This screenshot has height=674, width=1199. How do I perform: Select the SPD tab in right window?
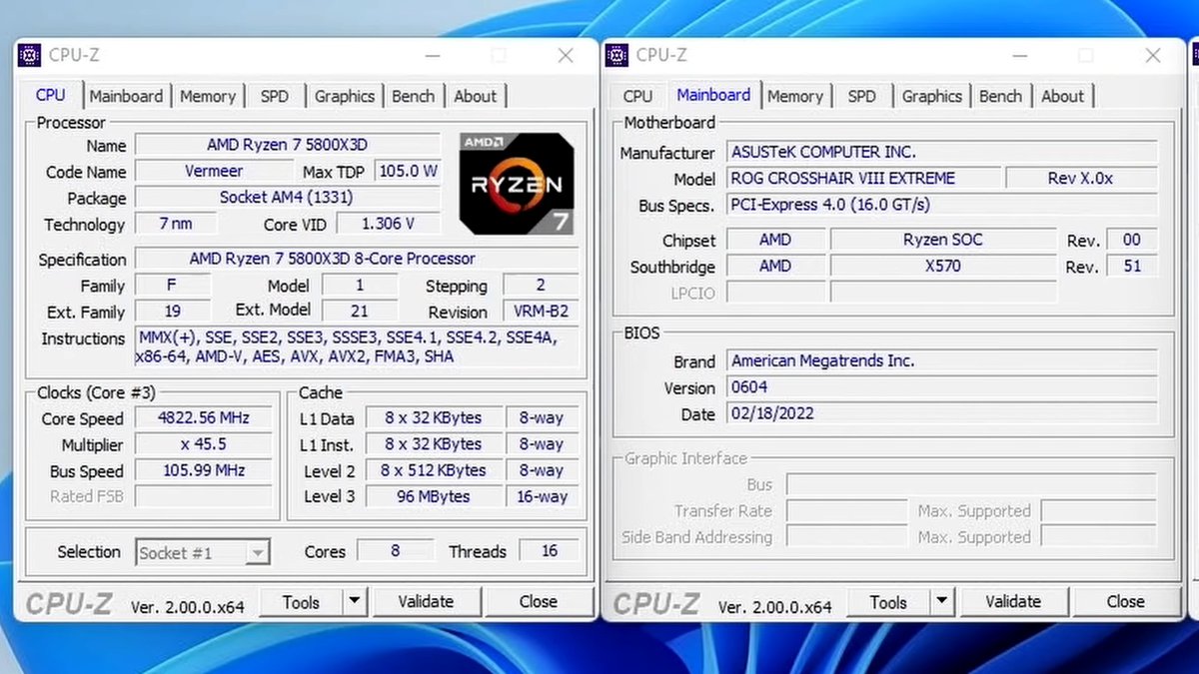[x=861, y=97]
